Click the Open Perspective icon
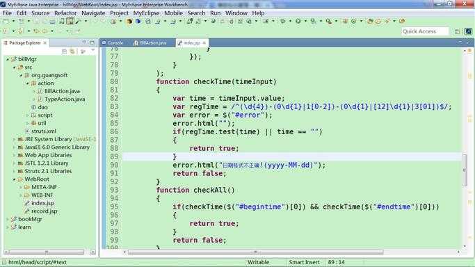This screenshot has height=267, width=475. click(458, 31)
